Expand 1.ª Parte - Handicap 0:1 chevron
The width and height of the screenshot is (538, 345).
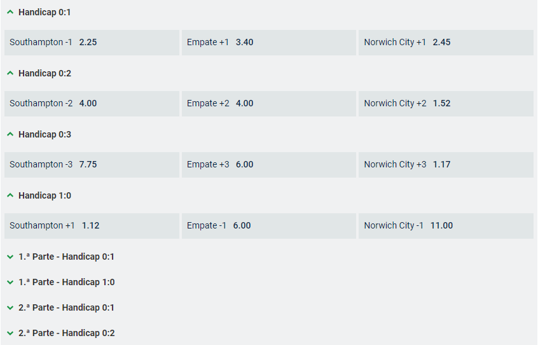(10, 257)
